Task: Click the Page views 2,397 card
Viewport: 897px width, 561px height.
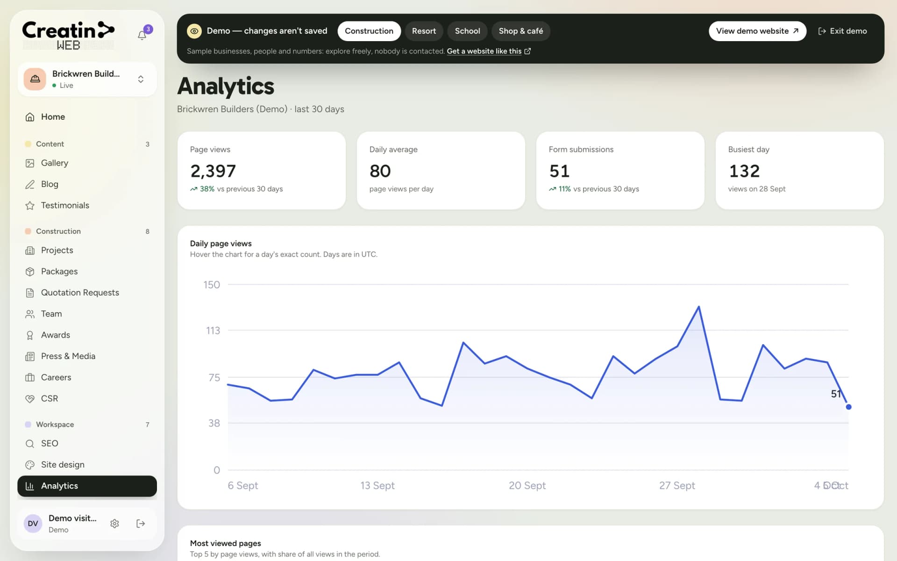Action: coord(262,170)
